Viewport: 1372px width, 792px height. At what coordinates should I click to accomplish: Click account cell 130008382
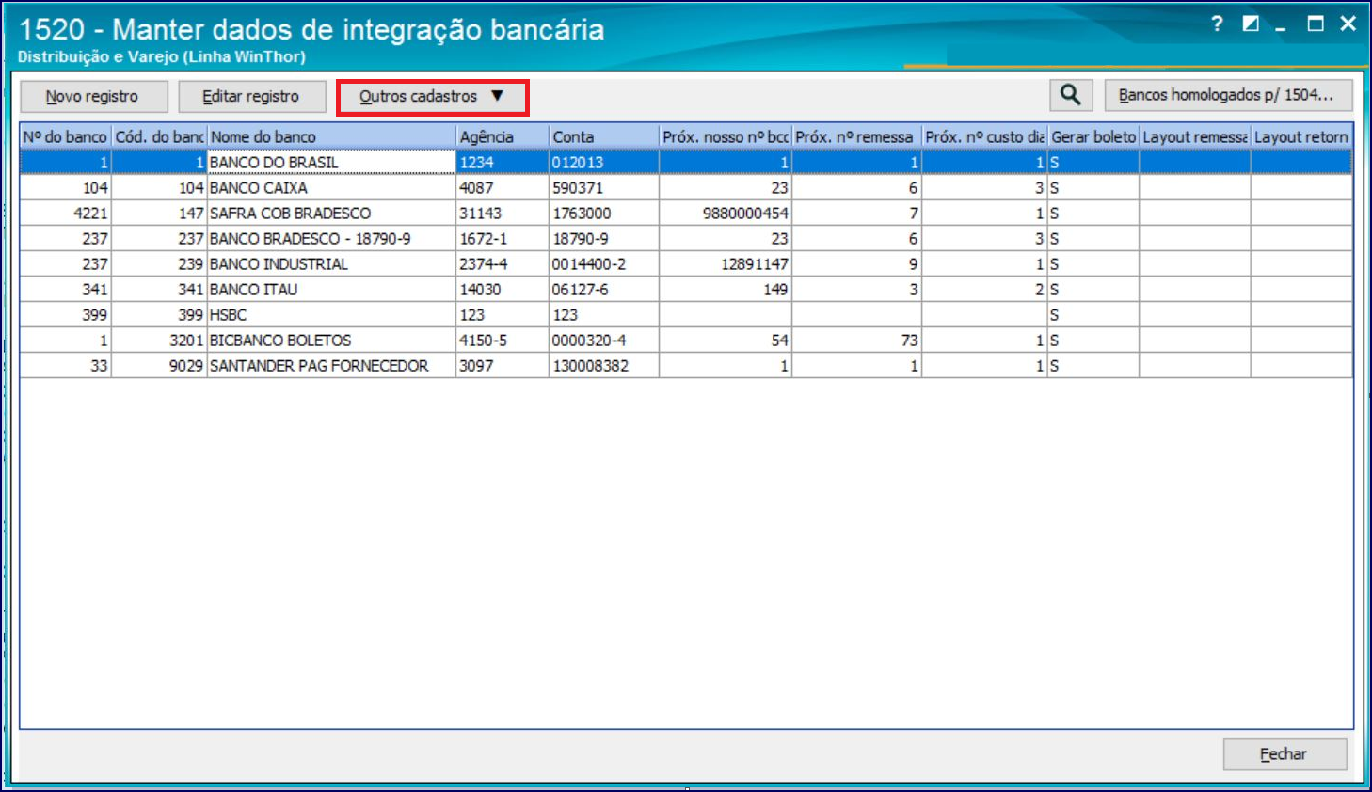point(604,366)
